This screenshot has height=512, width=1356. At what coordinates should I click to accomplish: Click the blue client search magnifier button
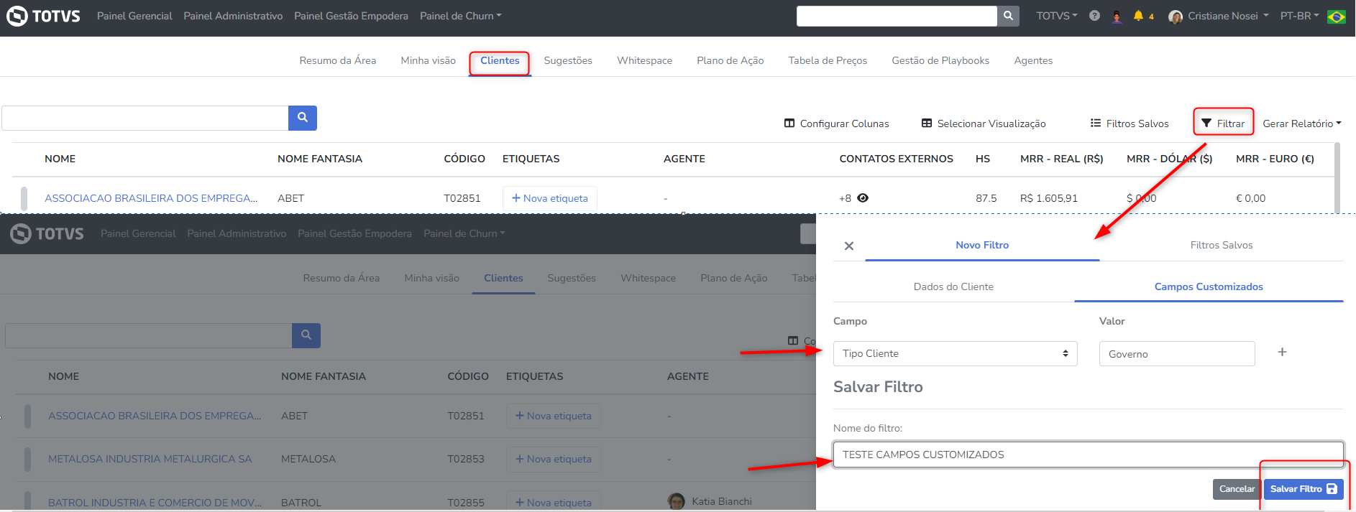click(303, 118)
